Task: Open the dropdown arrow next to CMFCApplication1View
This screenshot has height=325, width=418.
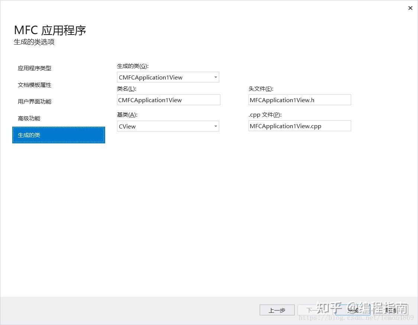Action: tap(216, 77)
